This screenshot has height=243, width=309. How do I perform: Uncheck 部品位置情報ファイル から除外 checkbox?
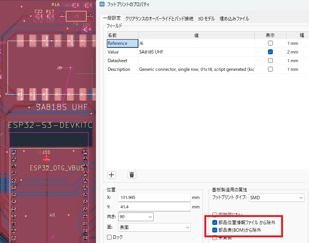point(215,223)
